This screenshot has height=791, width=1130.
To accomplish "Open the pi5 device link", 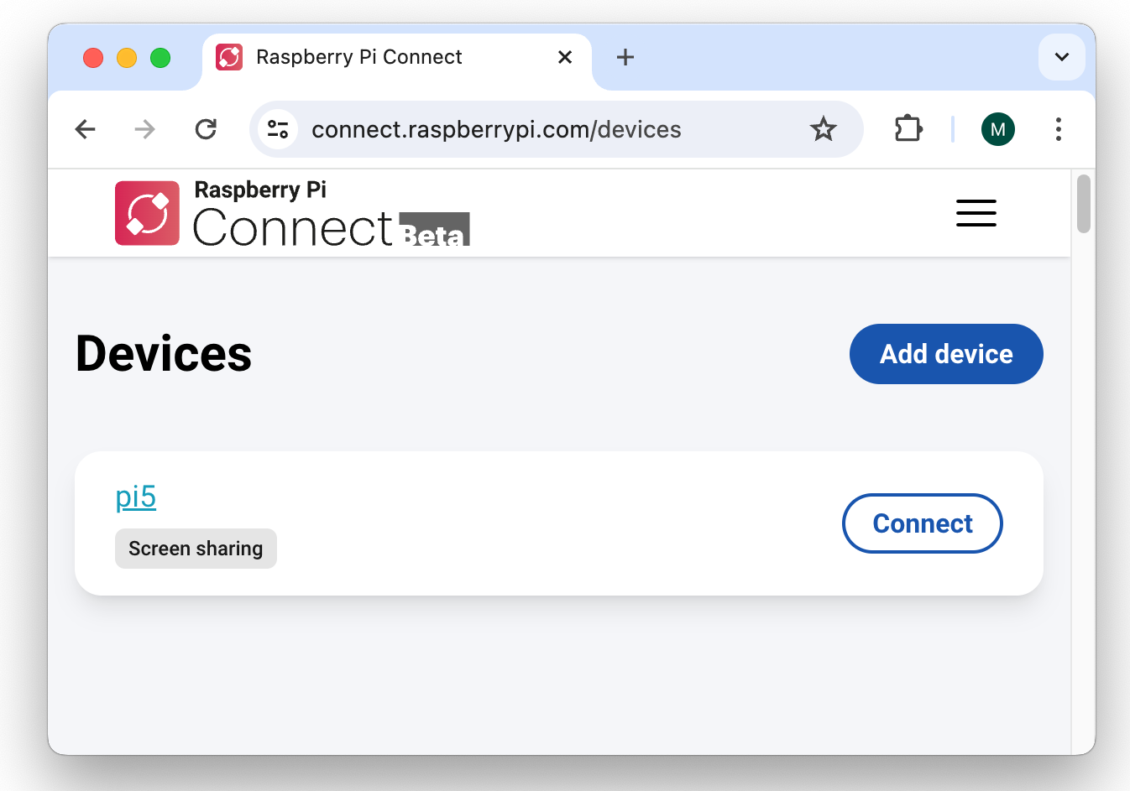I will coord(136,497).
